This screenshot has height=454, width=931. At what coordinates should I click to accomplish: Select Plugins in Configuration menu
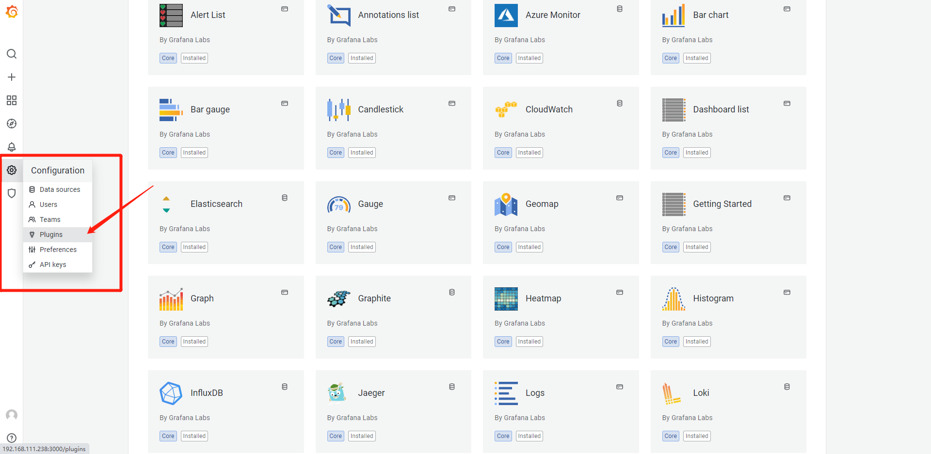[x=58, y=235]
